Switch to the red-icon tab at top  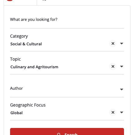coord(20,2)
